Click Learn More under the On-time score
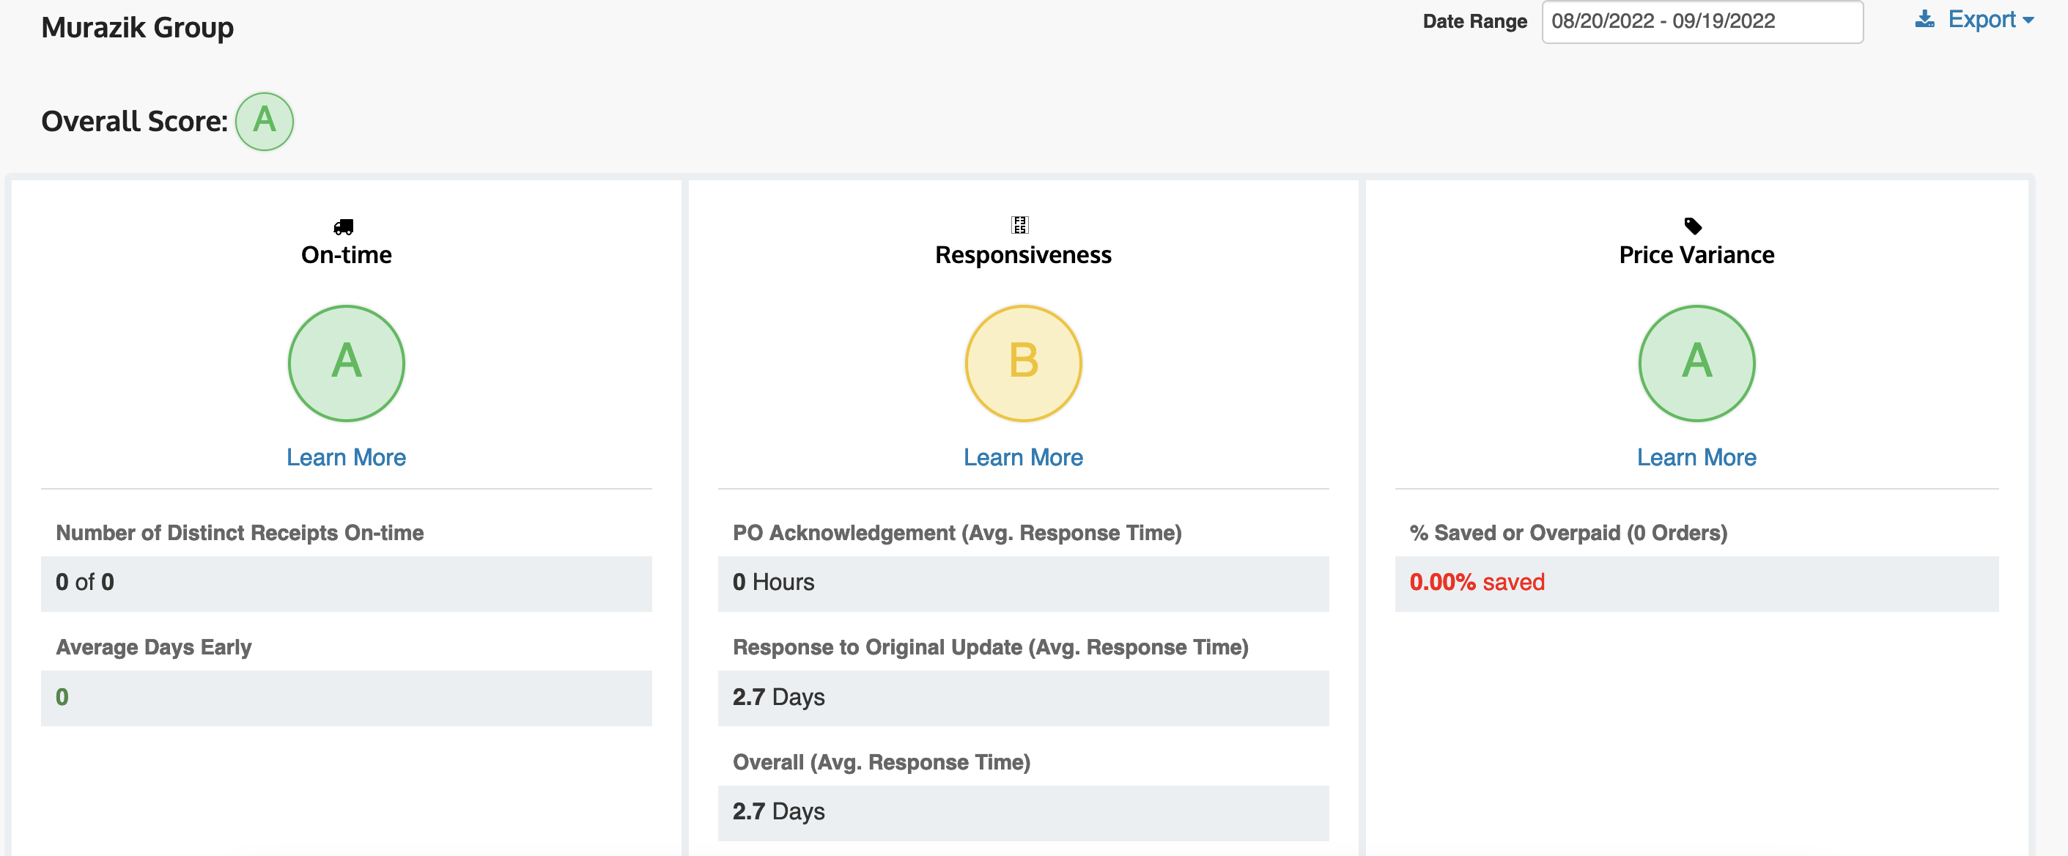This screenshot has width=2068, height=856. tap(345, 457)
